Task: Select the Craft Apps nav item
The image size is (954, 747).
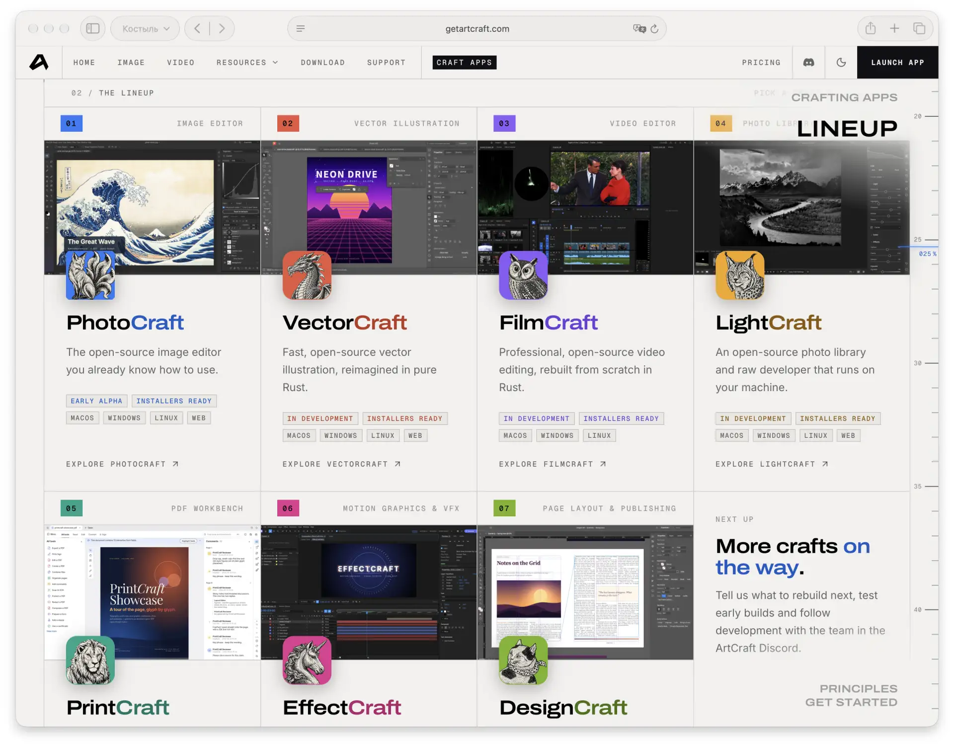Action: [x=465, y=62]
